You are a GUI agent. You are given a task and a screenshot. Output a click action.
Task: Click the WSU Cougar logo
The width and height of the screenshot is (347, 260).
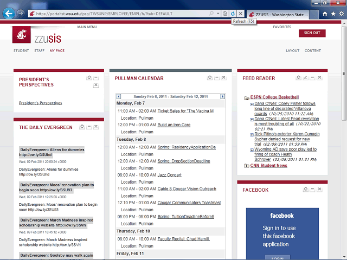(x=22, y=35)
